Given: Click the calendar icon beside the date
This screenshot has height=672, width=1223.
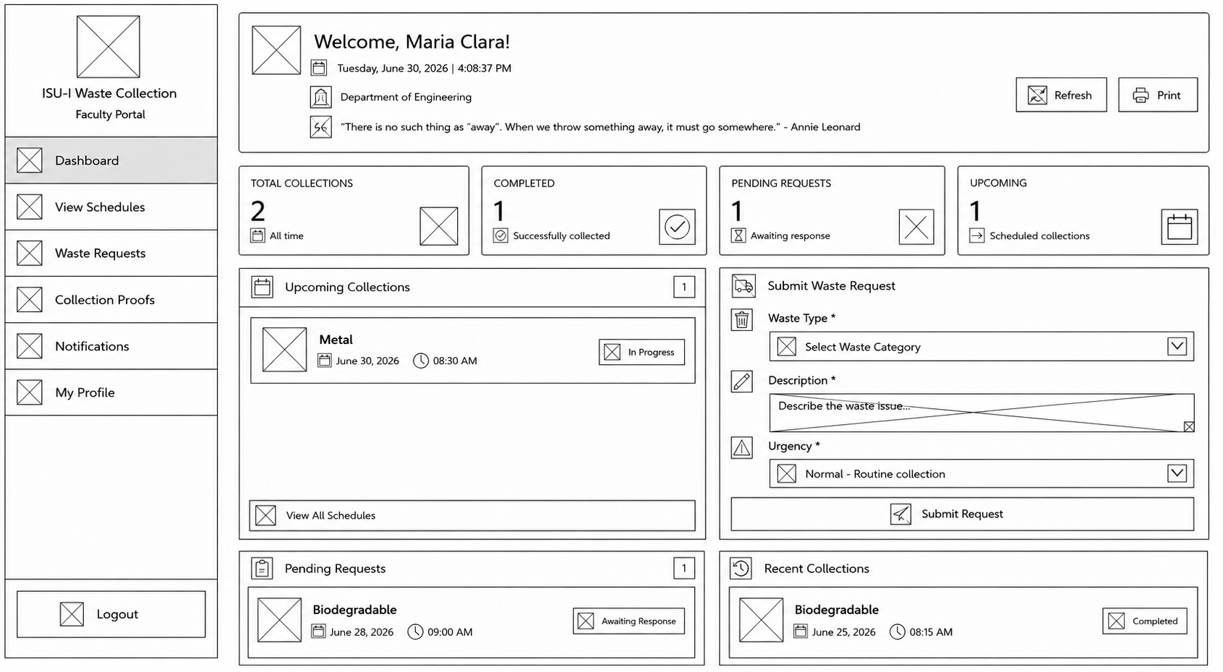Looking at the screenshot, I should (x=319, y=68).
